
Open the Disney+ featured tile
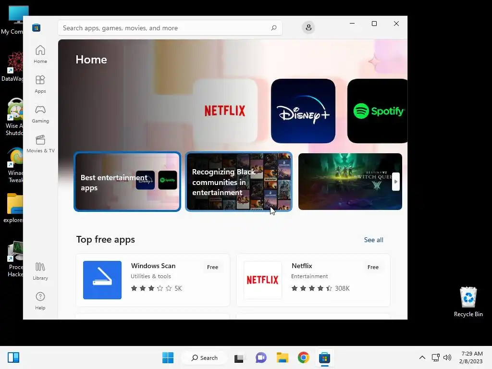coord(303,111)
